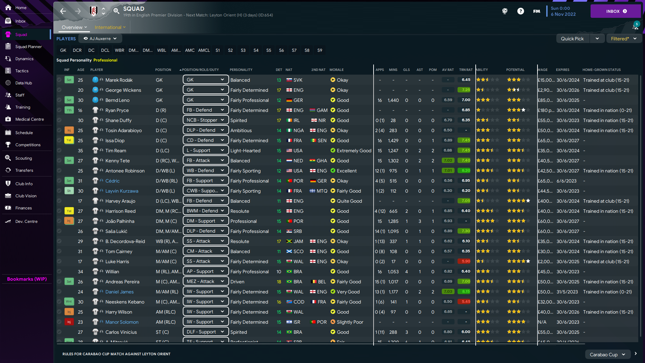645x363 pixels.
Task: Click the Fulham club badge
Action: pos(93,11)
